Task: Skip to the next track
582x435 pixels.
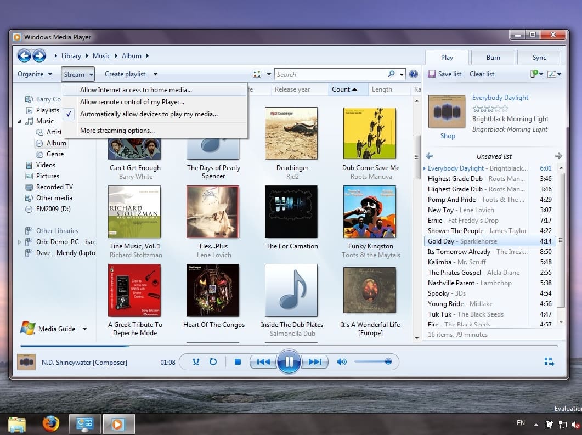Action: tap(315, 362)
